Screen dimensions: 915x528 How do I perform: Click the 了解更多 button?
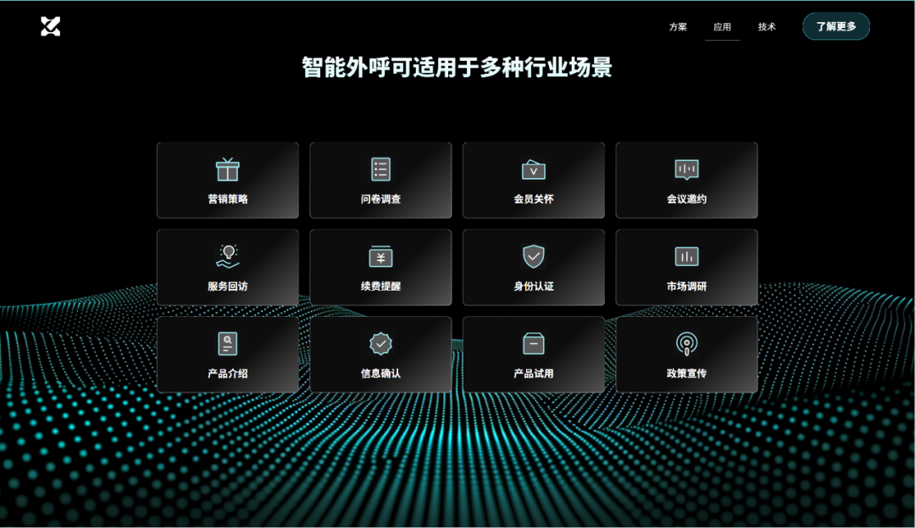835,26
